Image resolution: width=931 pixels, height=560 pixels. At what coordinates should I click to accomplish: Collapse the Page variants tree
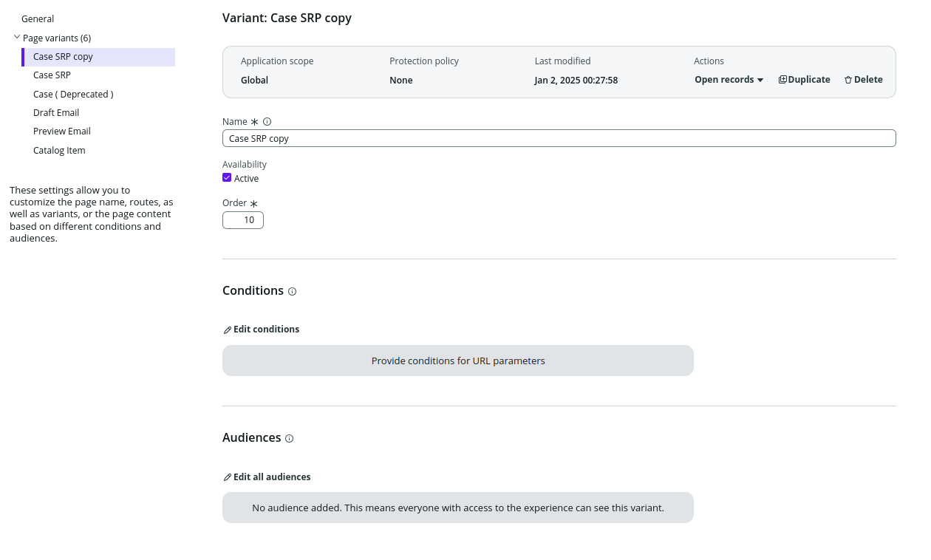point(17,37)
